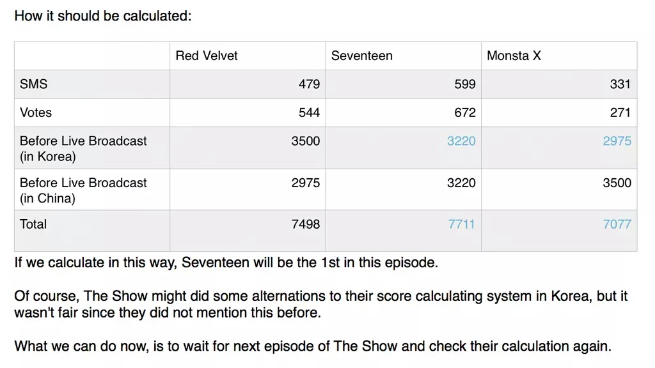This screenshot has width=655, height=368.
Task: Click Seventeen's Votes value 672
Action: click(465, 112)
